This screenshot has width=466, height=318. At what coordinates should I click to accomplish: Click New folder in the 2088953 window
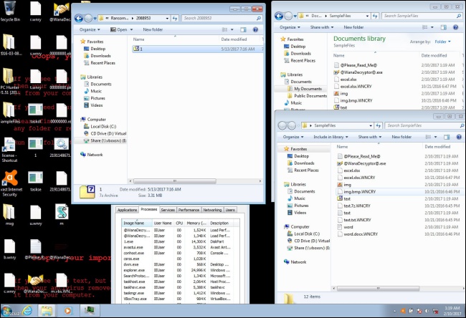153,29
